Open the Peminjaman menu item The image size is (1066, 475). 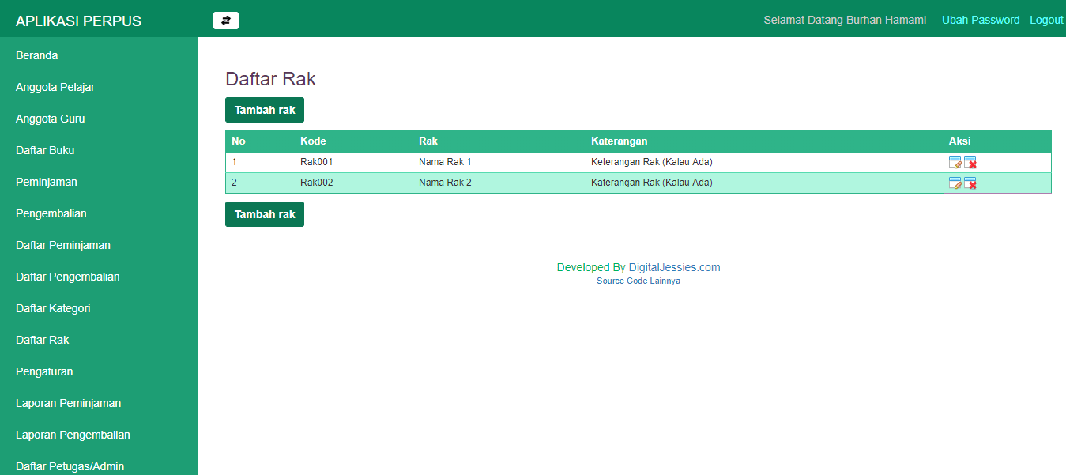click(x=47, y=182)
